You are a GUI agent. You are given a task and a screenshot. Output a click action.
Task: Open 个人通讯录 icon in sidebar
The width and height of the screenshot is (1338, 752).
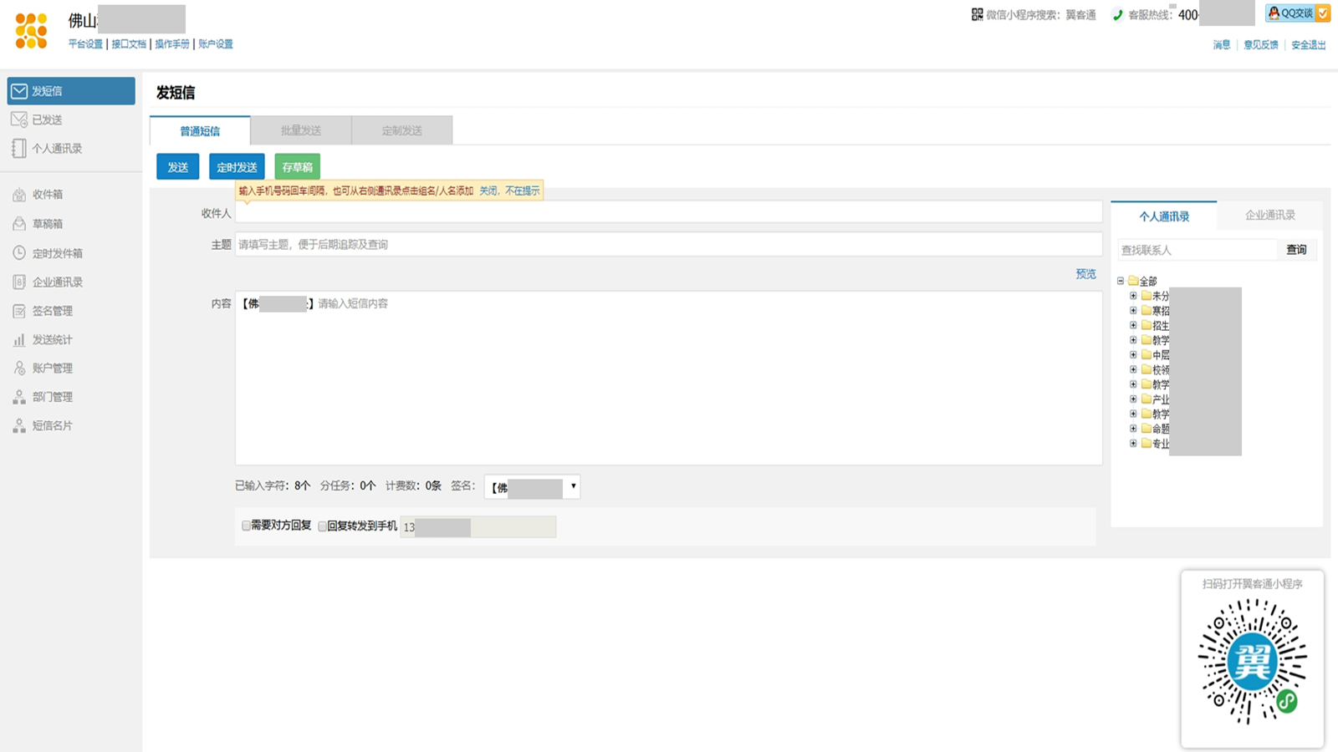pyautogui.click(x=19, y=149)
